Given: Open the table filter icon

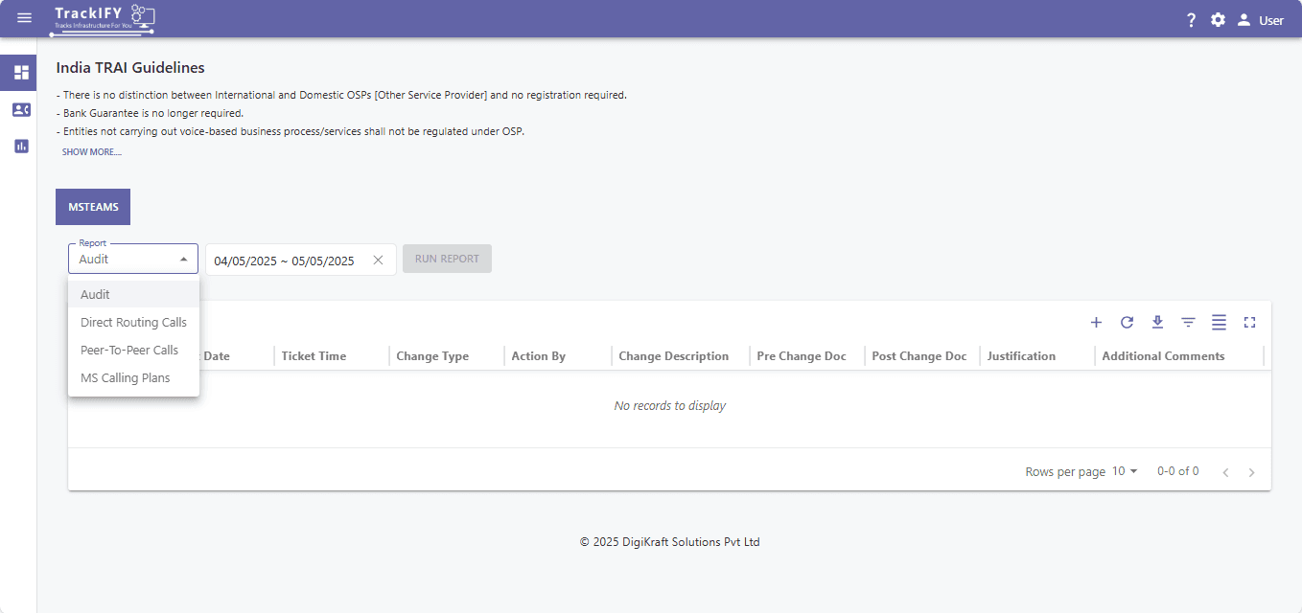Looking at the screenshot, I should (1188, 323).
